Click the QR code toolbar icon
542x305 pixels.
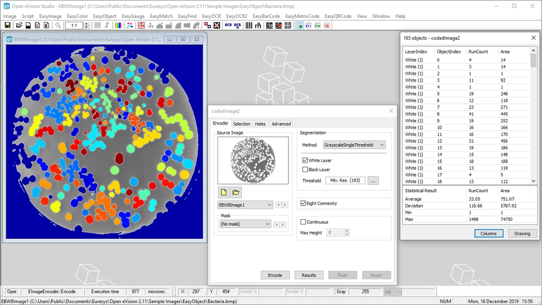(x=288, y=25)
